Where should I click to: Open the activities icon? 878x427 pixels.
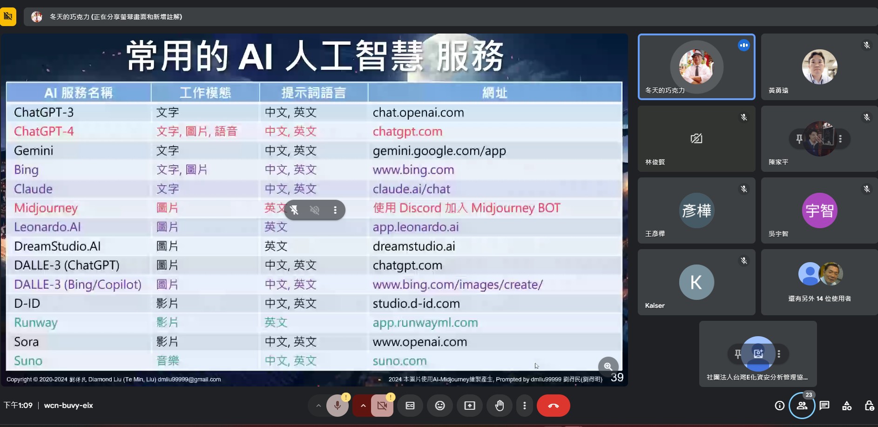847,406
